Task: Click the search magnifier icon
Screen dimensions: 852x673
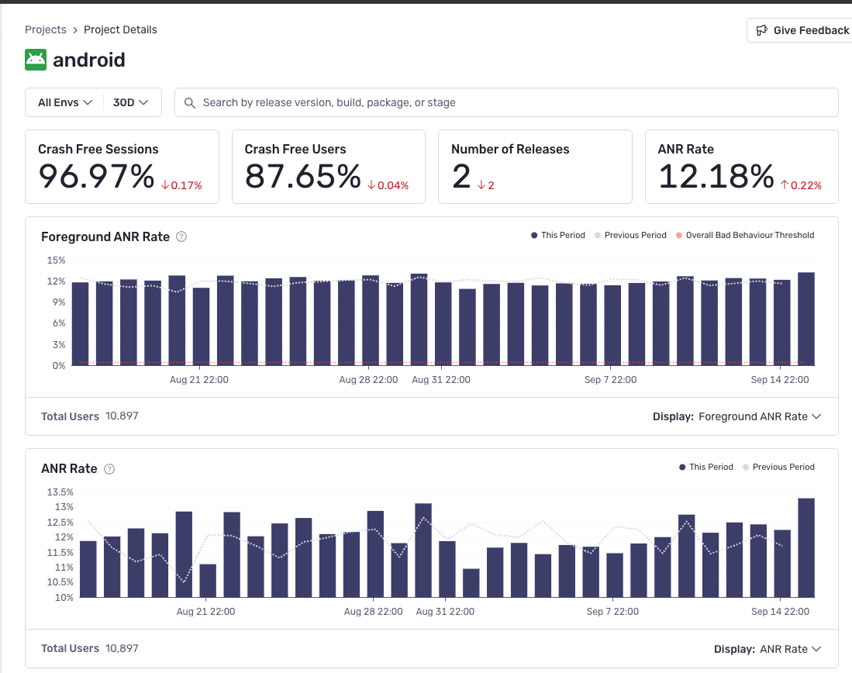Action: (189, 102)
